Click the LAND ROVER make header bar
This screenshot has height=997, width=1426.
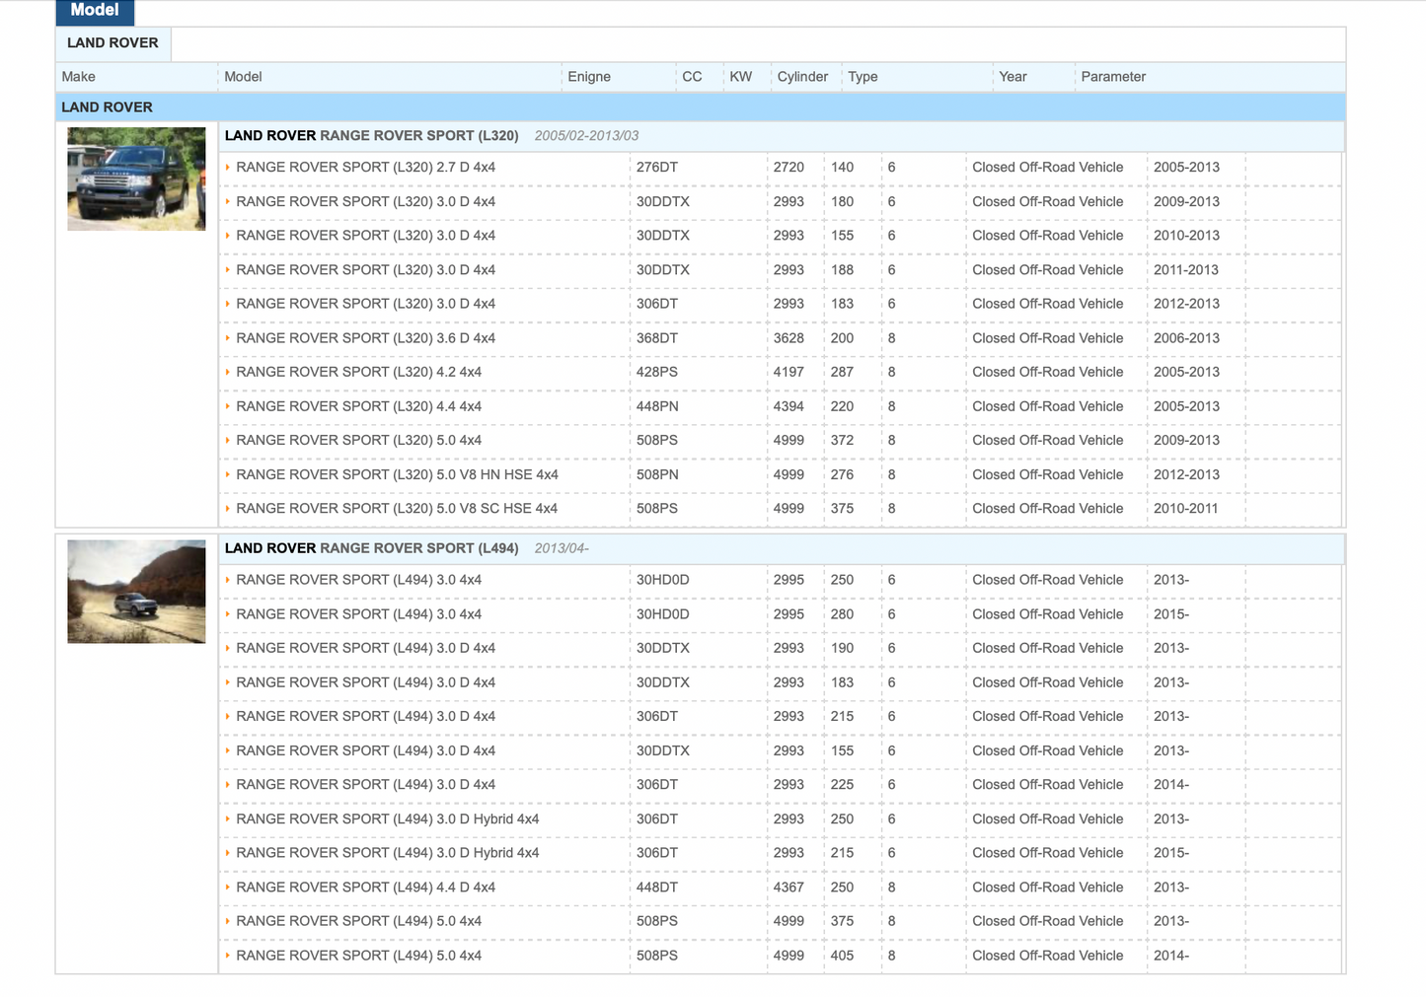(x=107, y=107)
